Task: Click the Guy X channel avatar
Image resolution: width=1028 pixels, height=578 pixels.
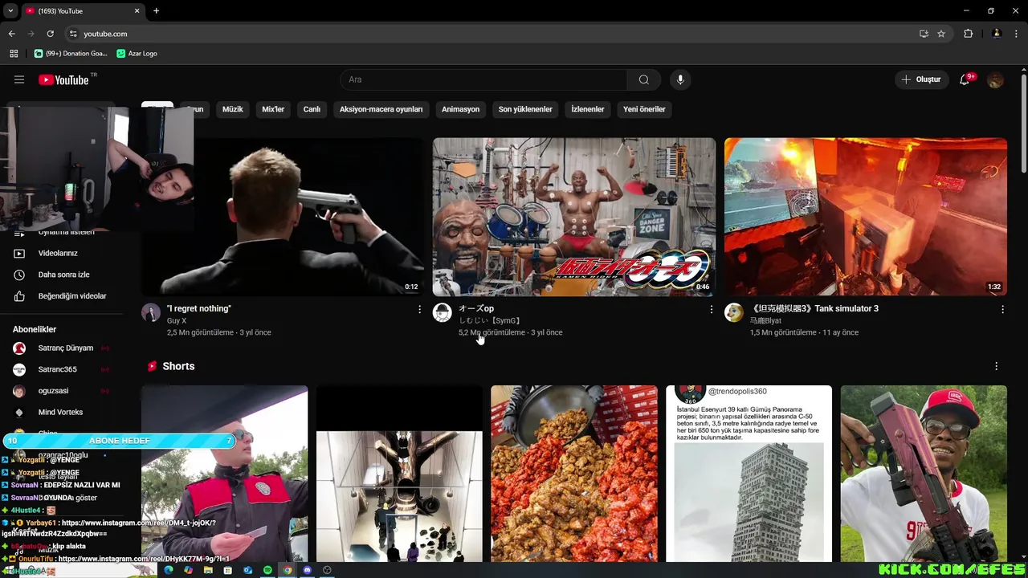Action: point(151,312)
